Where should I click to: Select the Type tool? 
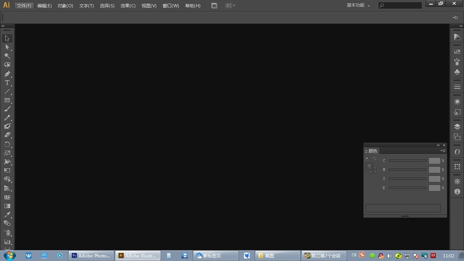[7, 83]
